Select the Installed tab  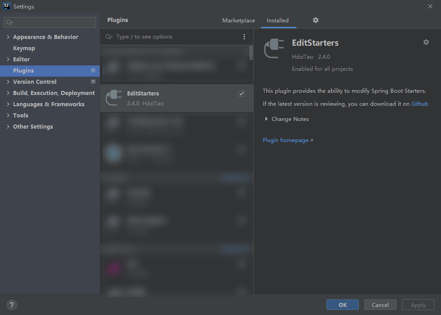pos(278,21)
